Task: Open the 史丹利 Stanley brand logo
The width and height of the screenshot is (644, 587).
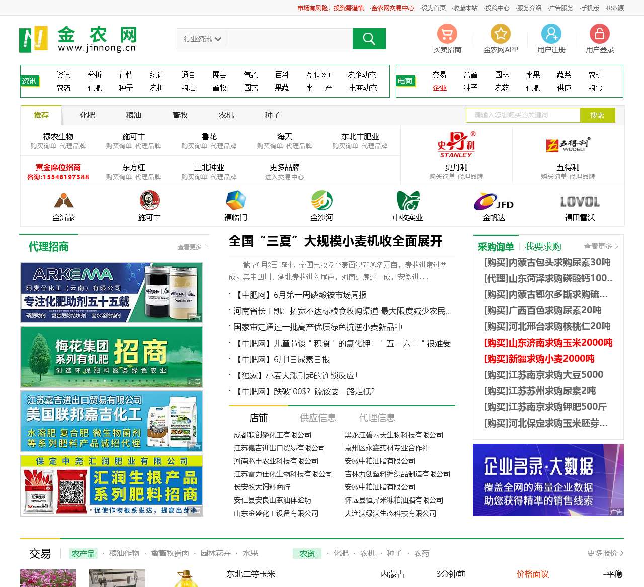Action: click(x=456, y=145)
